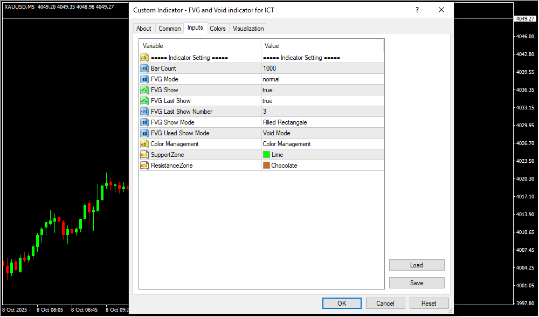
Task: Click the icon beside FVG Last Show Number
Action: pyautogui.click(x=144, y=112)
